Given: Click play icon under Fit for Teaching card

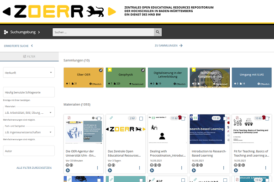Looking at the screenshot, I should click(235, 170).
